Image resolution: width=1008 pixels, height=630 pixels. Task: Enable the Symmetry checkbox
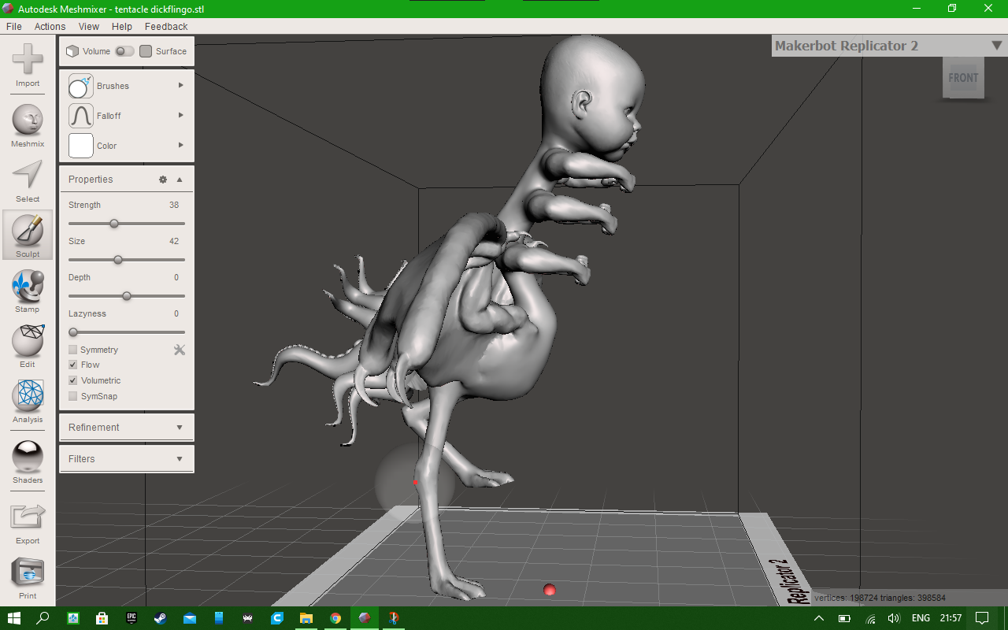pos(73,350)
